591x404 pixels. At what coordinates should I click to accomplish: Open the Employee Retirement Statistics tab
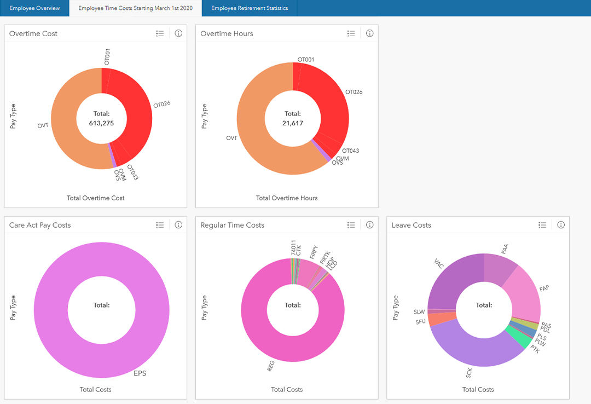coord(249,8)
